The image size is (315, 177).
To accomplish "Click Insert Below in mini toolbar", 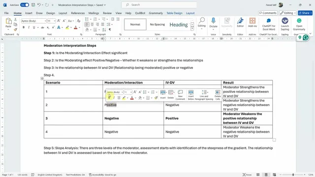I will (191, 95).
